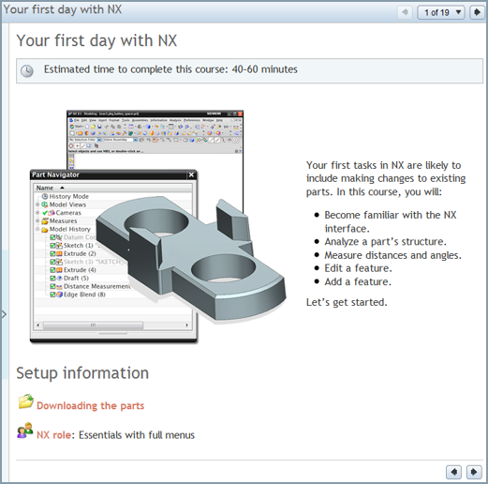488x484 pixels.
Task: Toggle checkbox for Draft (5) feature
Action: (x=52, y=278)
